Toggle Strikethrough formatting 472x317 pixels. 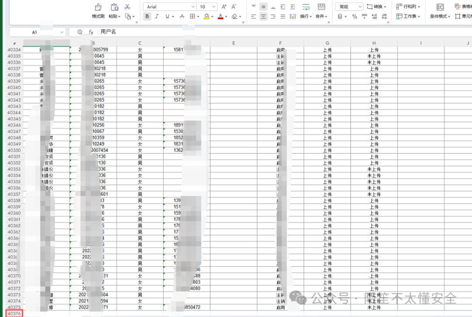point(182,16)
